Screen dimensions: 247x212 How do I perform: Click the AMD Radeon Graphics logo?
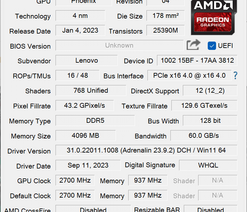click(213, 17)
